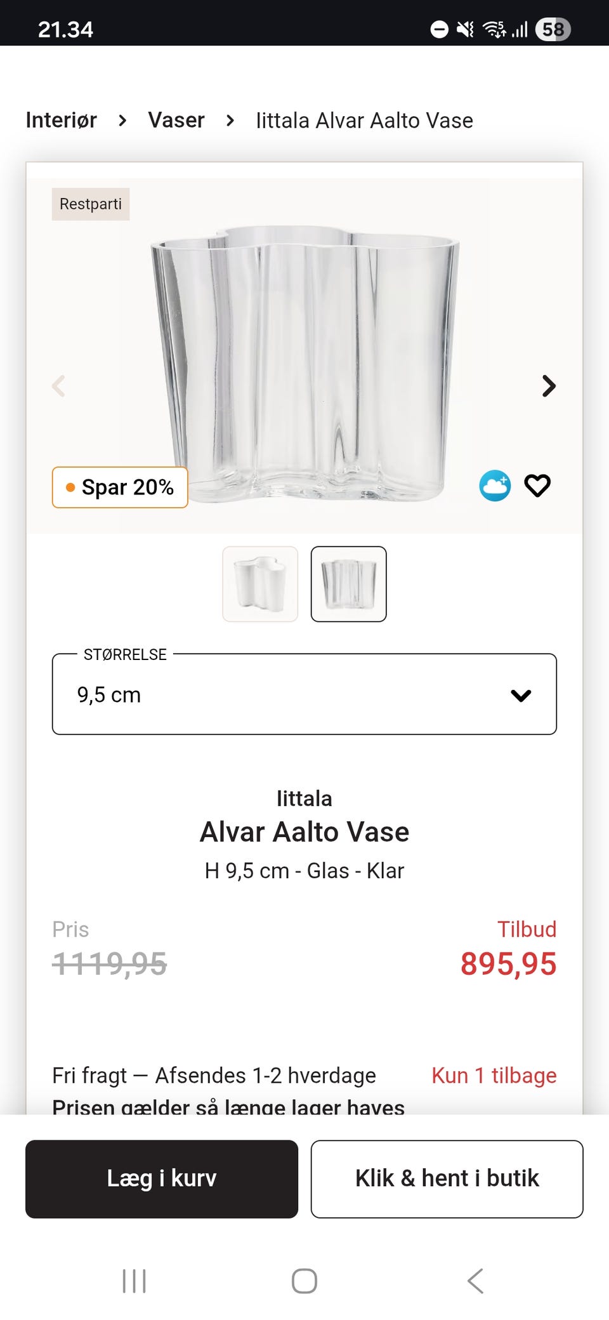Go to Interiør breadcrumb category

point(62,120)
